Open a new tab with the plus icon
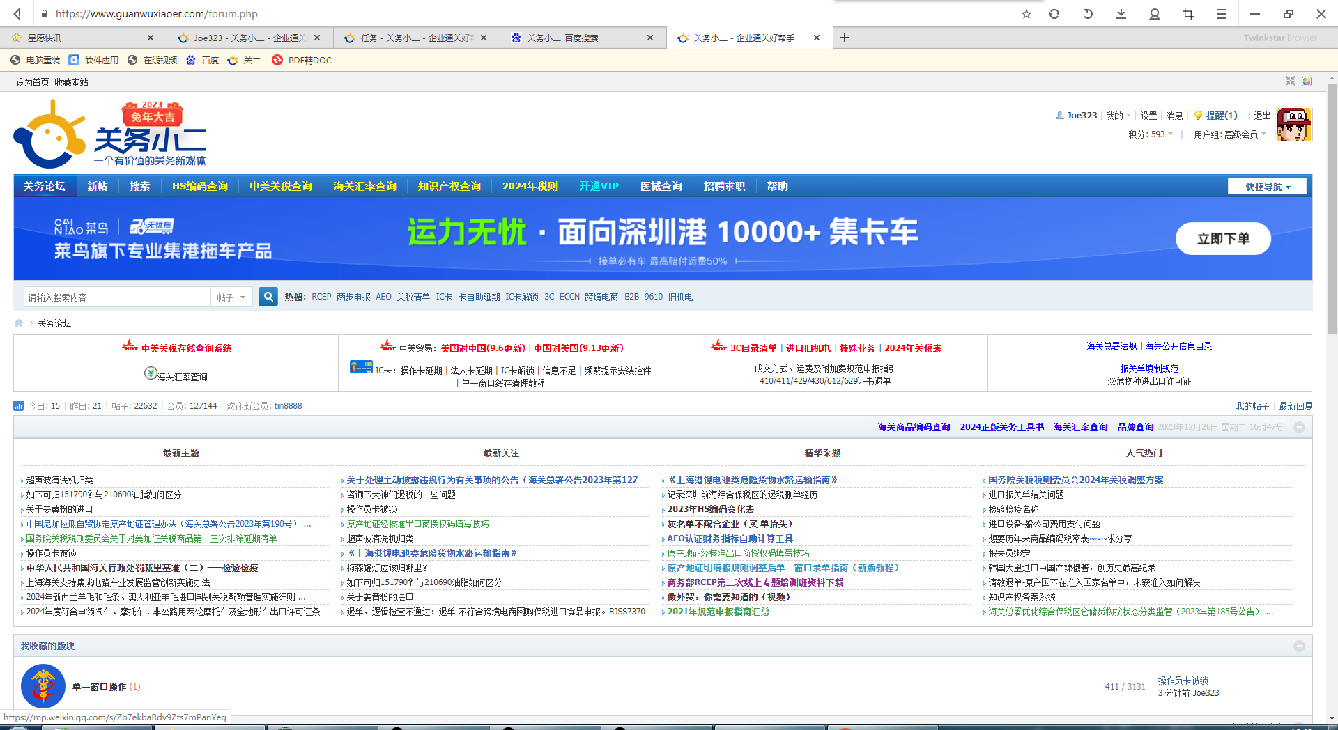This screenshot has width=1338, height=730. [845, 38]
